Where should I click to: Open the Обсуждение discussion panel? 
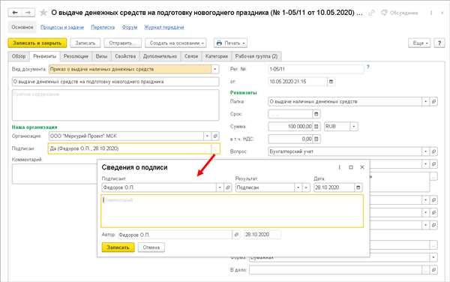coord(400,13)
